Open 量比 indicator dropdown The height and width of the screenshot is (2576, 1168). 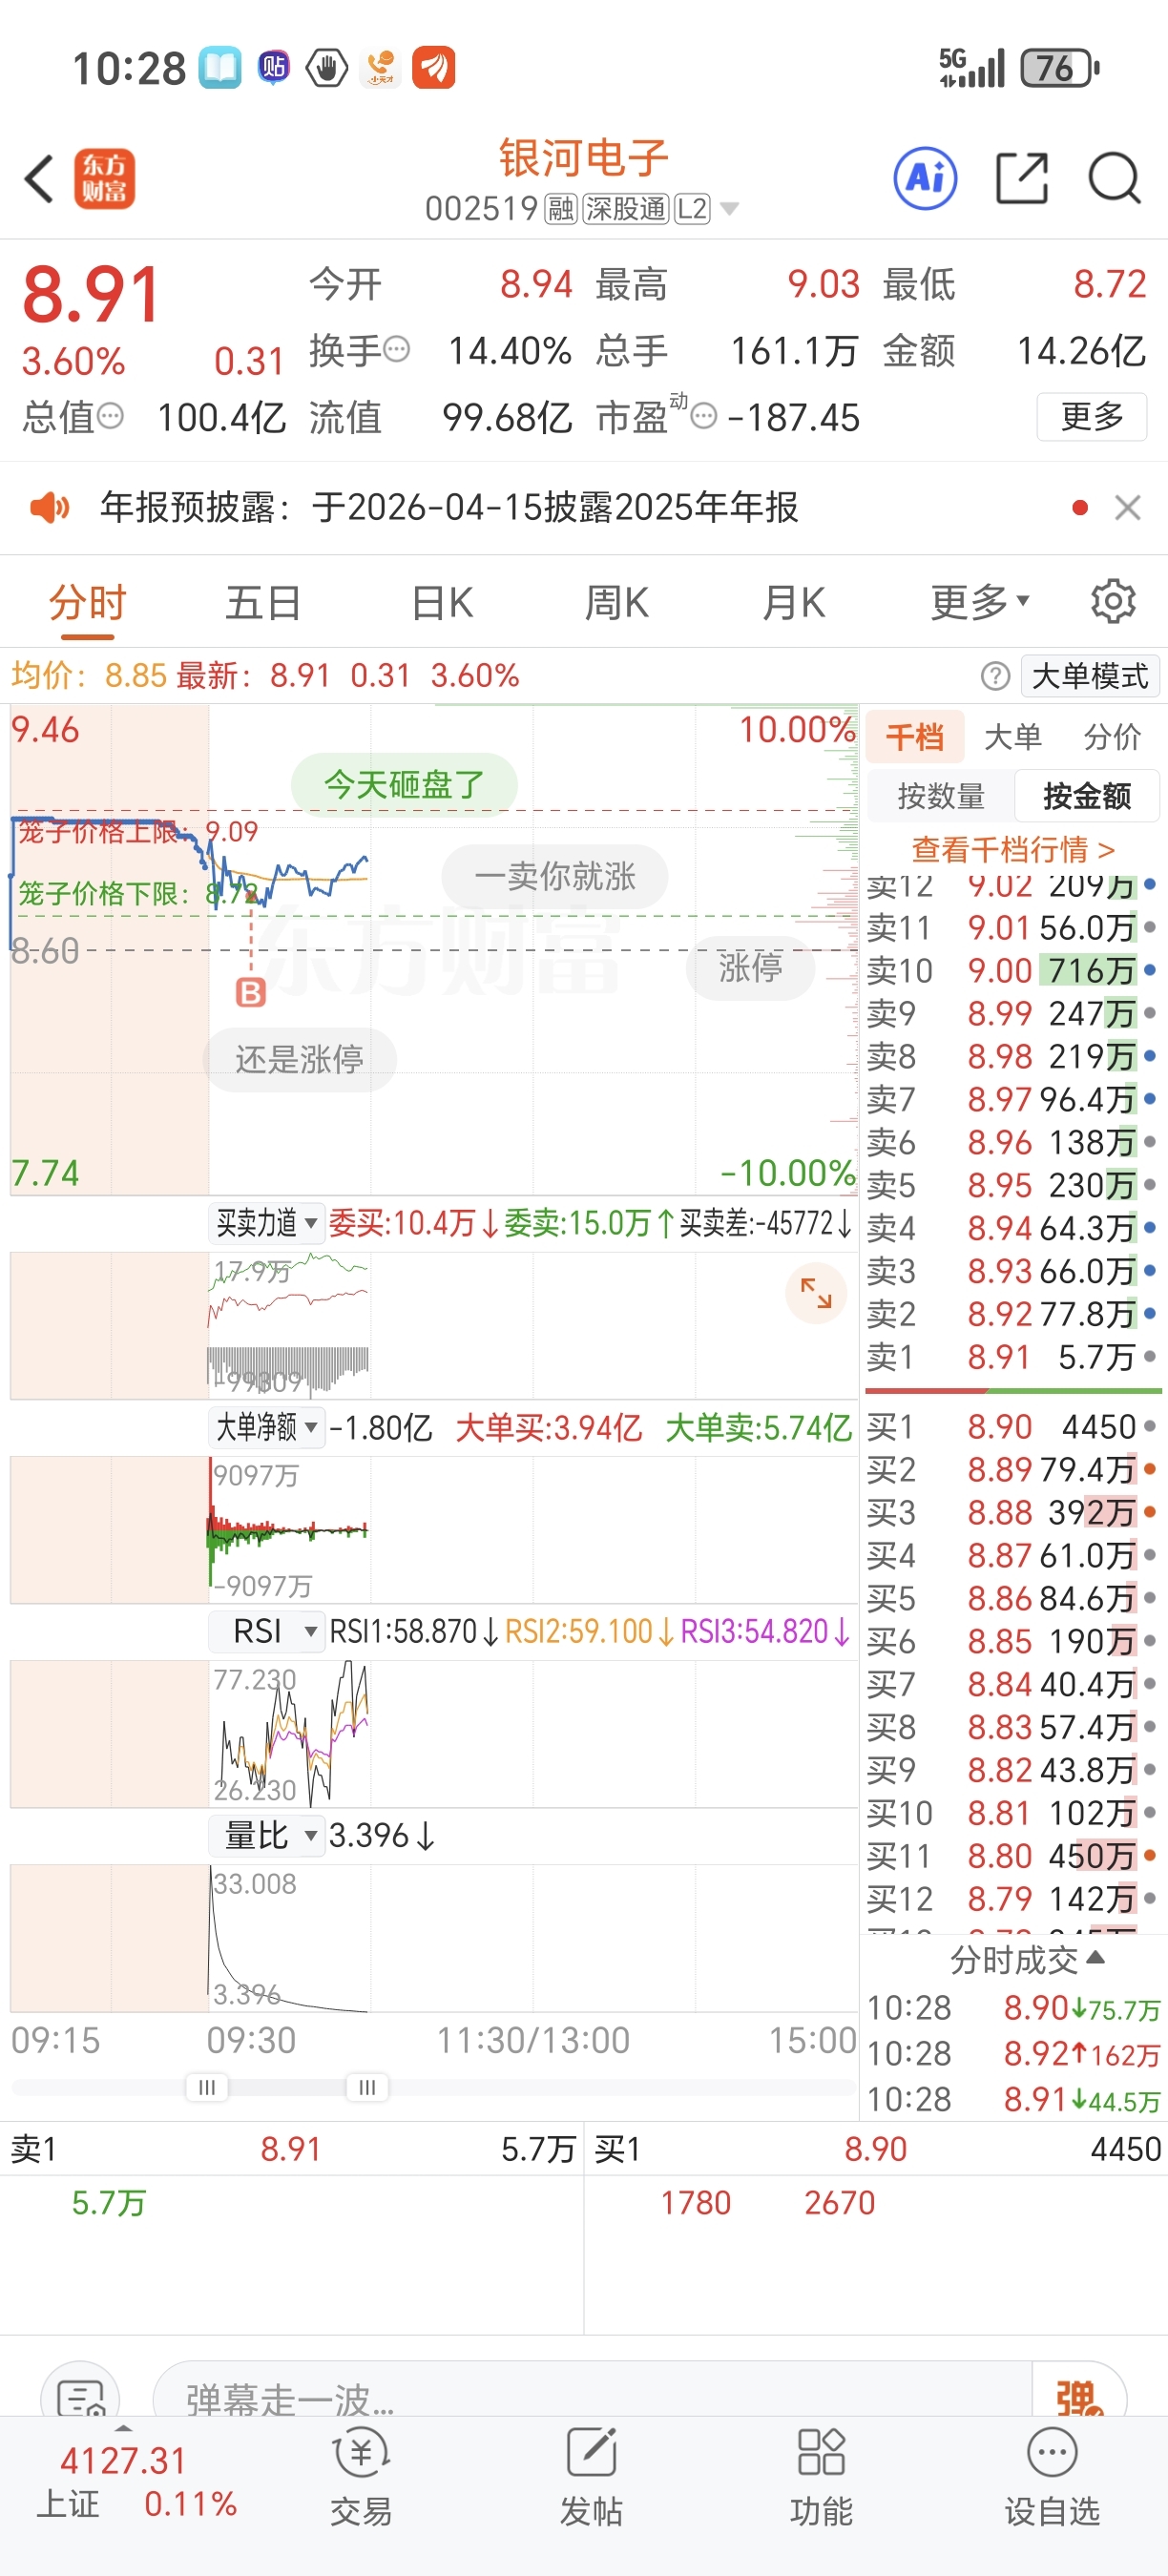pyautogui.click(x=266, y=1835)
